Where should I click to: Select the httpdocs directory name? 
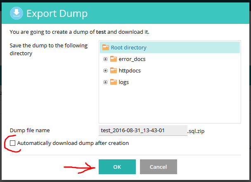pyautogui.click(x=130, y=70)
